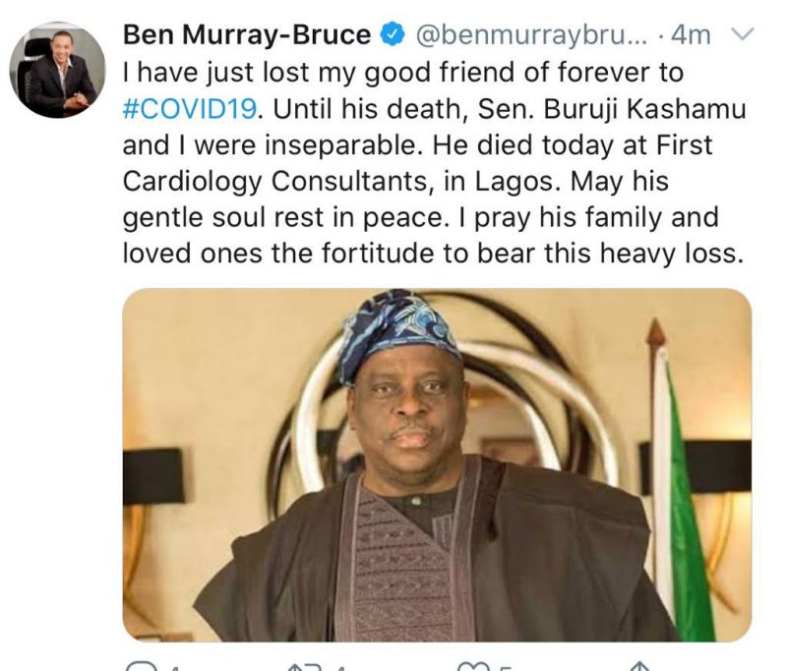Click the last tweet line ending 'heavy loss'
787x671 pixels.
click(x=430, y=253)
